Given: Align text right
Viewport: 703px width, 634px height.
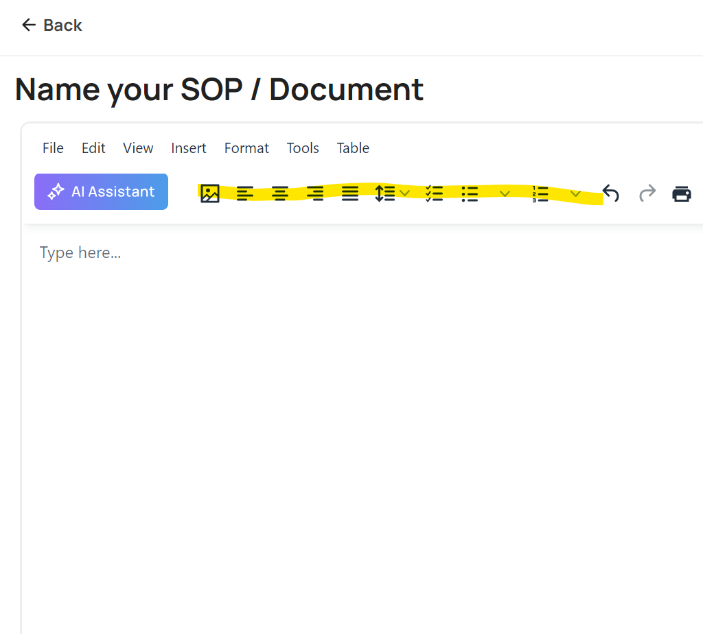Looking at the screenshot, I should point(315,193).
